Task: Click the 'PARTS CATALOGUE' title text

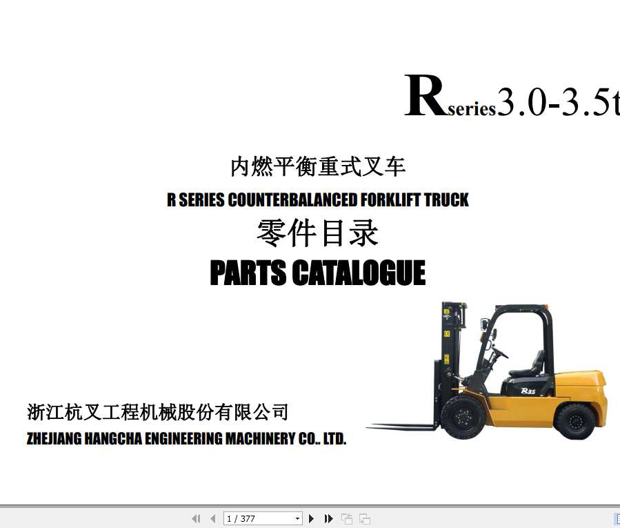Action: [318, 273]
